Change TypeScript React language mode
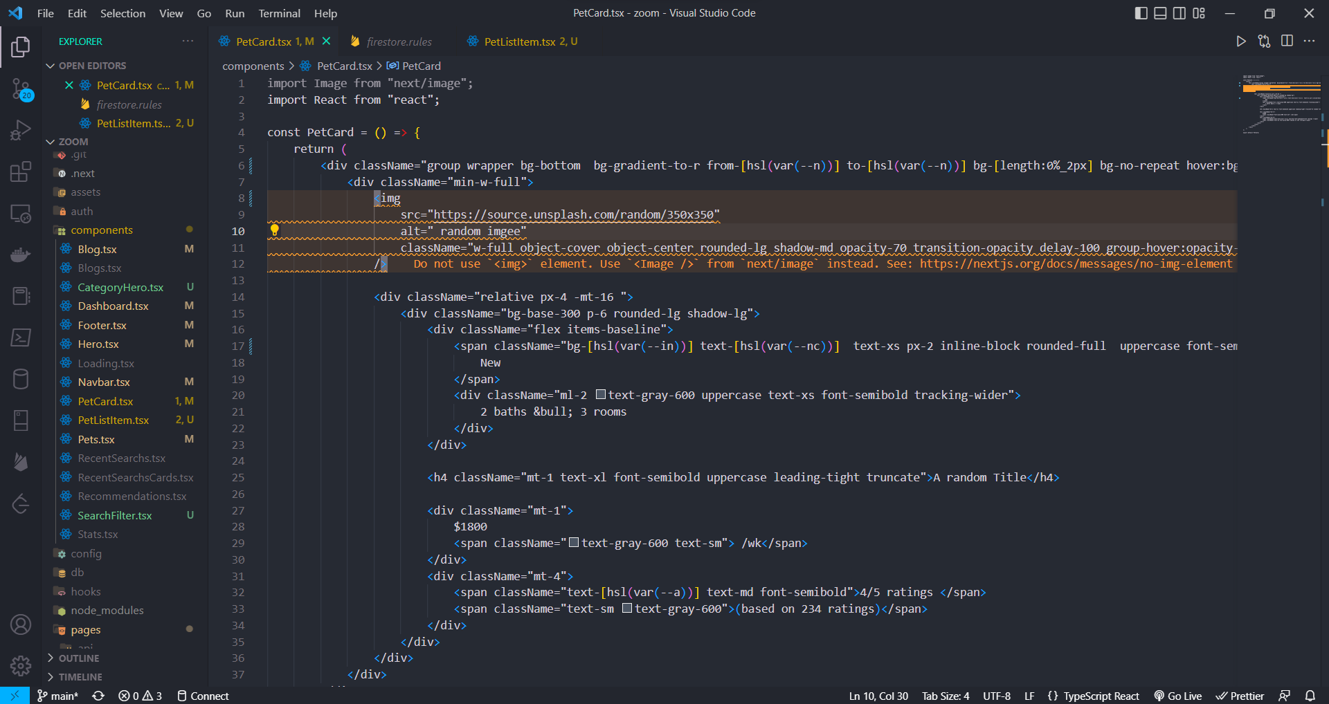The height and width of the screenshot is (704, 1329). (x=1101, y=696)
